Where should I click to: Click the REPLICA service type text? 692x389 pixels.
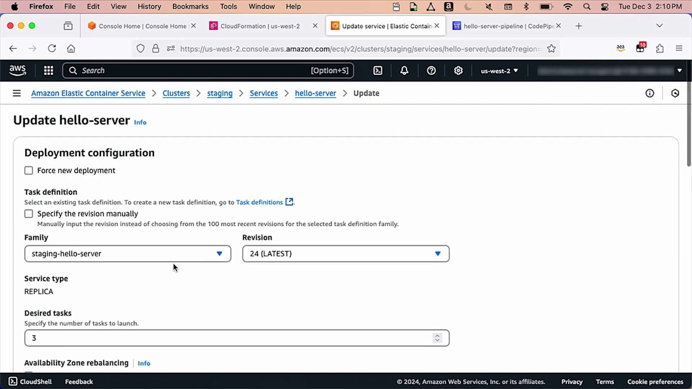click(39, 292)
